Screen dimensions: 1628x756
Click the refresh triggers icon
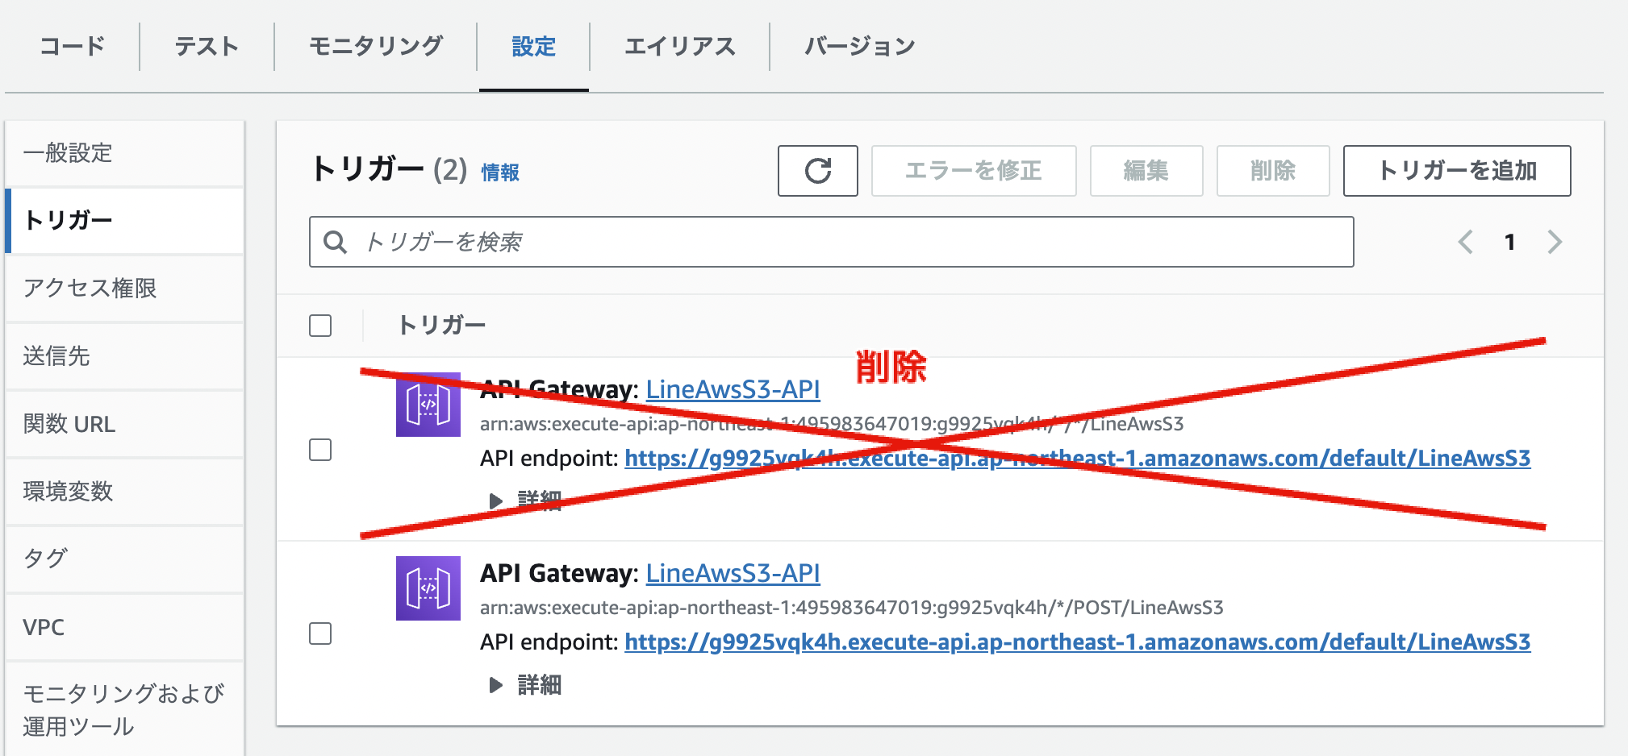[817, 170]
